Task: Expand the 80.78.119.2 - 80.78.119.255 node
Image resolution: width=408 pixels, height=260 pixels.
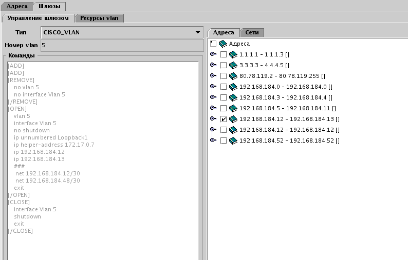Action: [213, 76]
